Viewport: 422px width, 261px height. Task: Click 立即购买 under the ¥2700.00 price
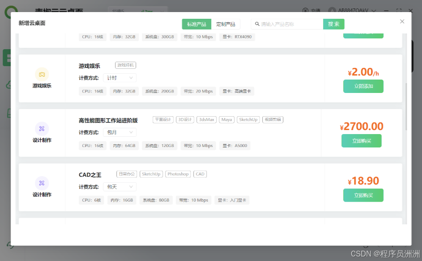coord(362,141)
